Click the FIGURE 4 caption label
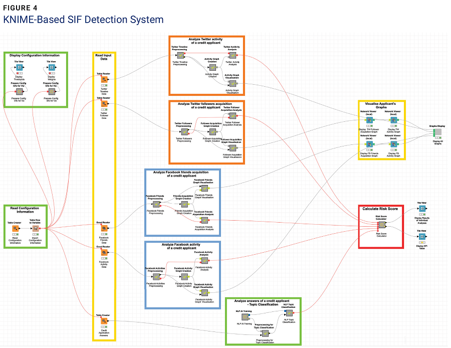 (21, 8)
